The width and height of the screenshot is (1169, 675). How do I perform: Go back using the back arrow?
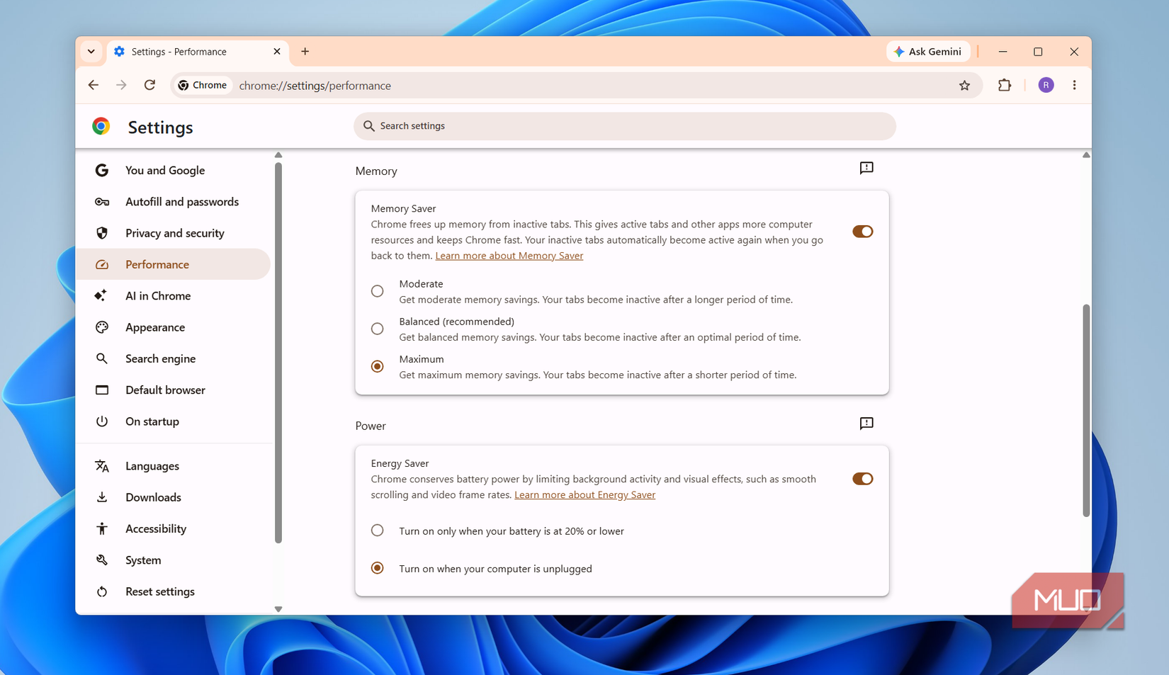click(x=94, y=86)
